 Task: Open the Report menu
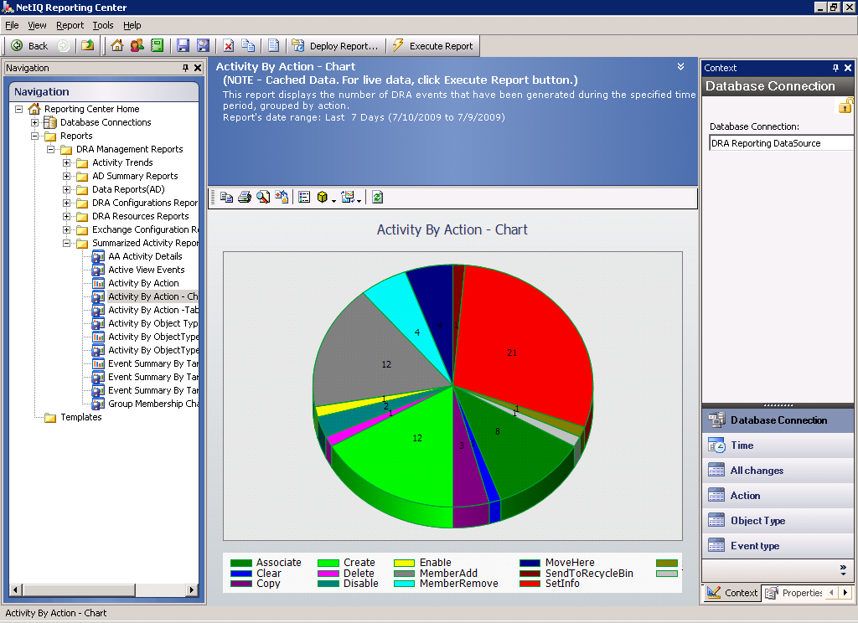(x=70, y=25)
